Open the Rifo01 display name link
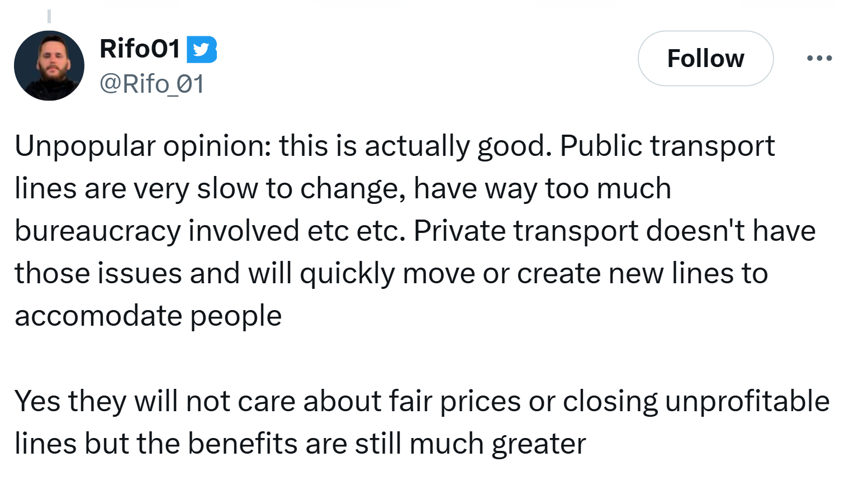Viewport: 854px width, 495px height. [x=140, y=49]
